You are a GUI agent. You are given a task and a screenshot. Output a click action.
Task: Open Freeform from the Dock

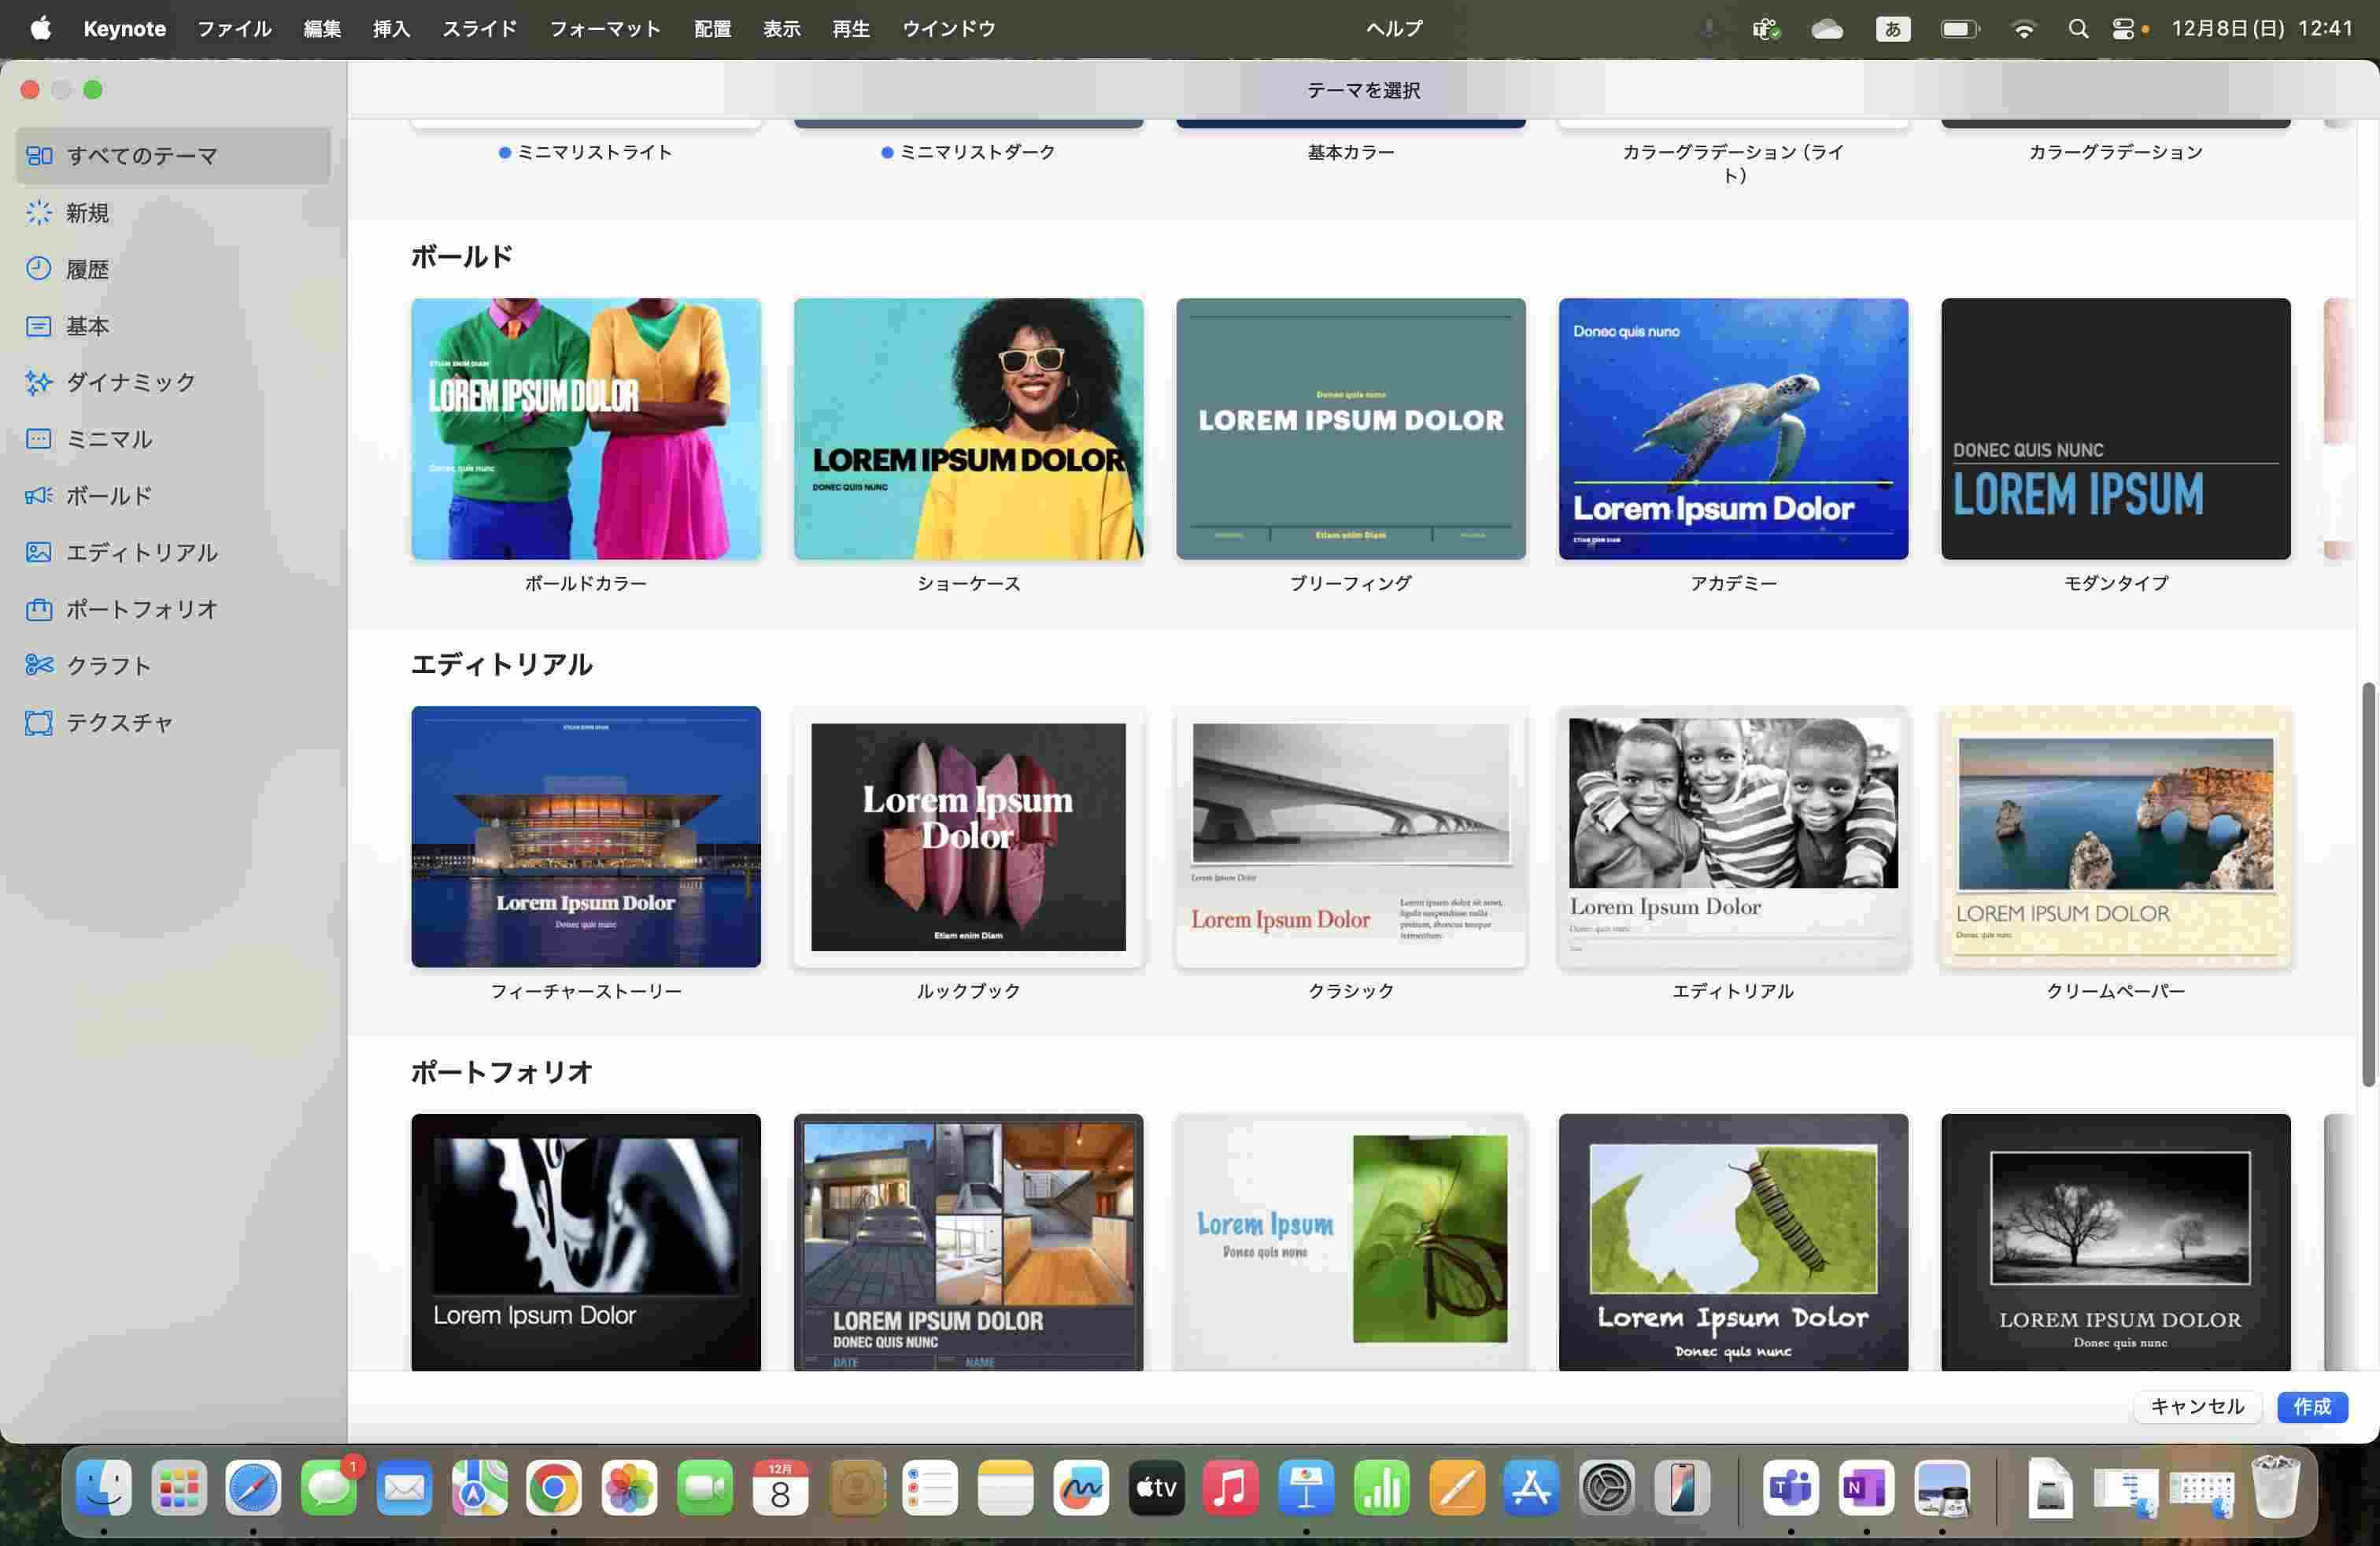[1081, 1488]
